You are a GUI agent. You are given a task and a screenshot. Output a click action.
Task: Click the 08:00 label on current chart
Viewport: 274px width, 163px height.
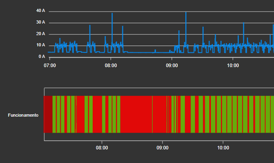tap(111, 66)
